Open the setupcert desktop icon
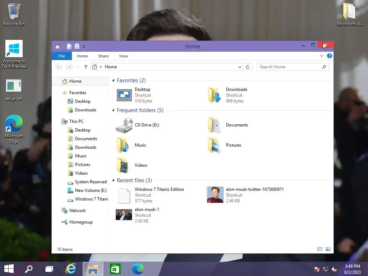This screenshot has width=368, height=276. coord(14,90)
